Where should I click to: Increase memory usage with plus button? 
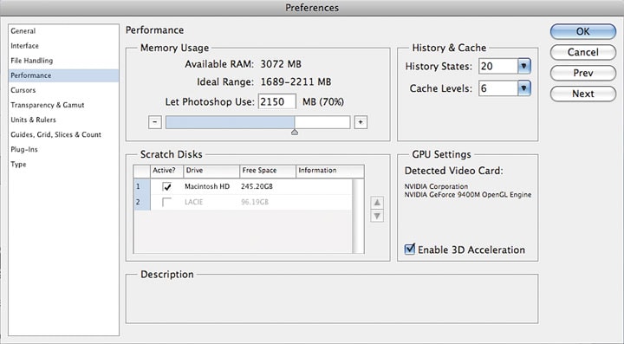(361, 122)
